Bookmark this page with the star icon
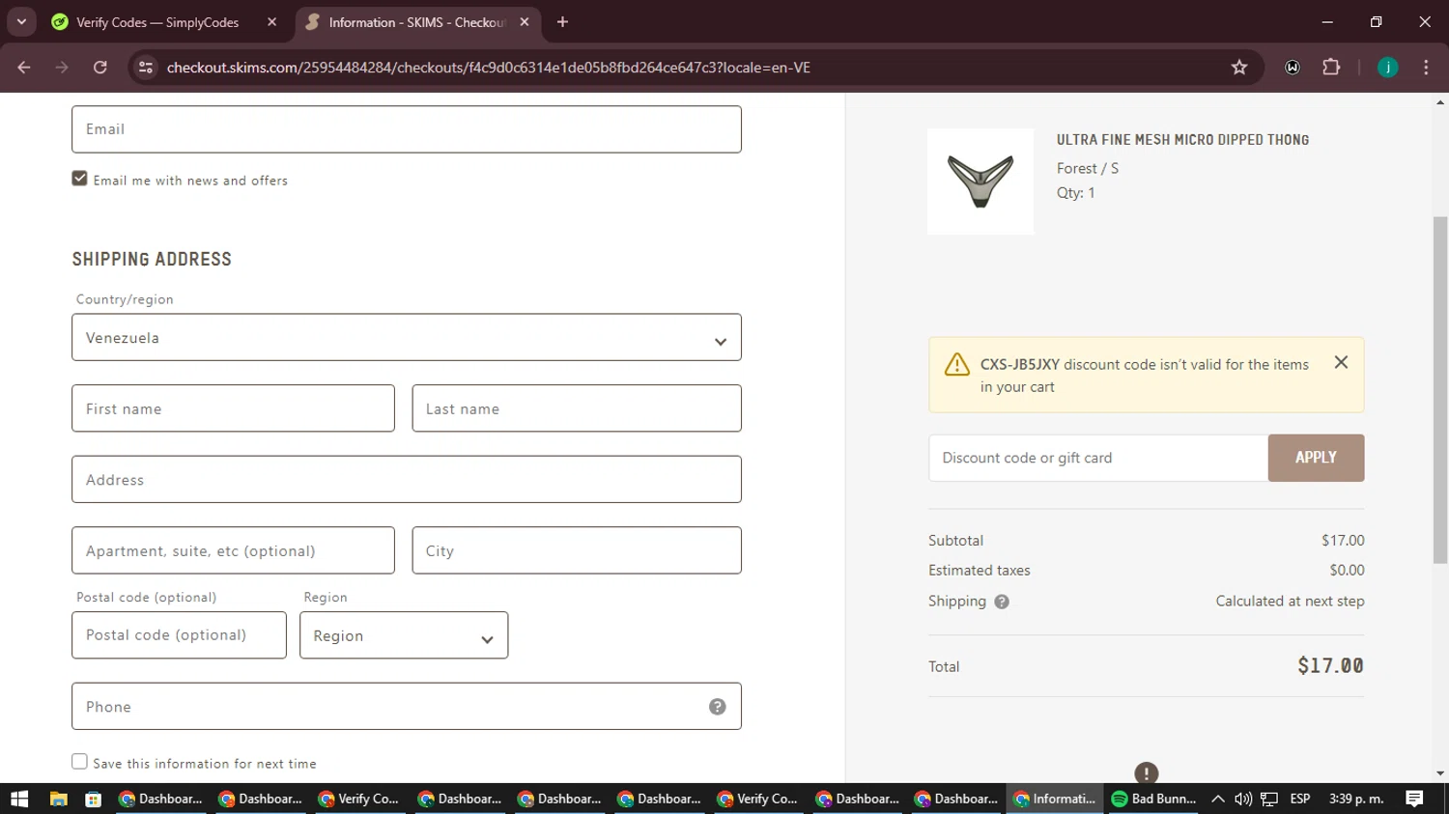This screenshot has height=814, width=1449. click(1239, 68)
